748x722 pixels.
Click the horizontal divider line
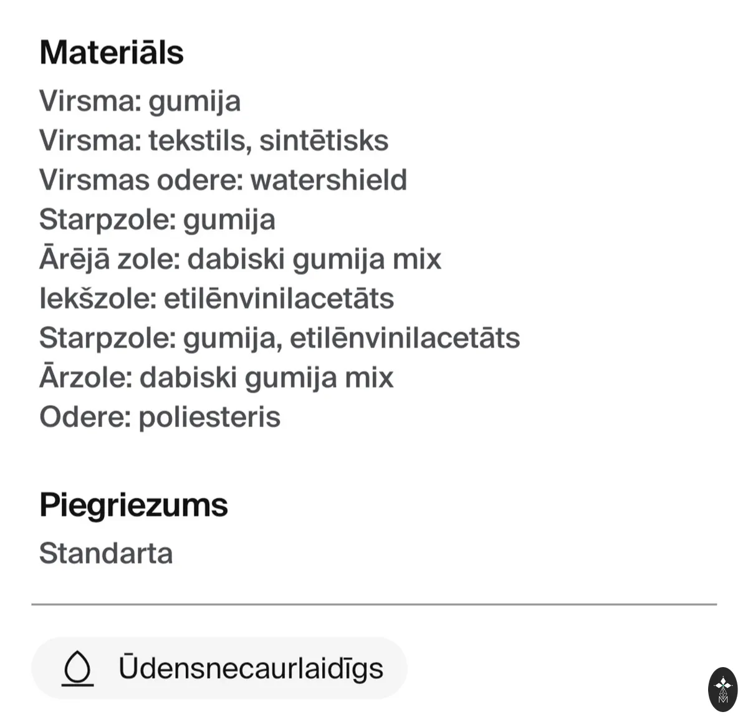(x=374, y=604)
